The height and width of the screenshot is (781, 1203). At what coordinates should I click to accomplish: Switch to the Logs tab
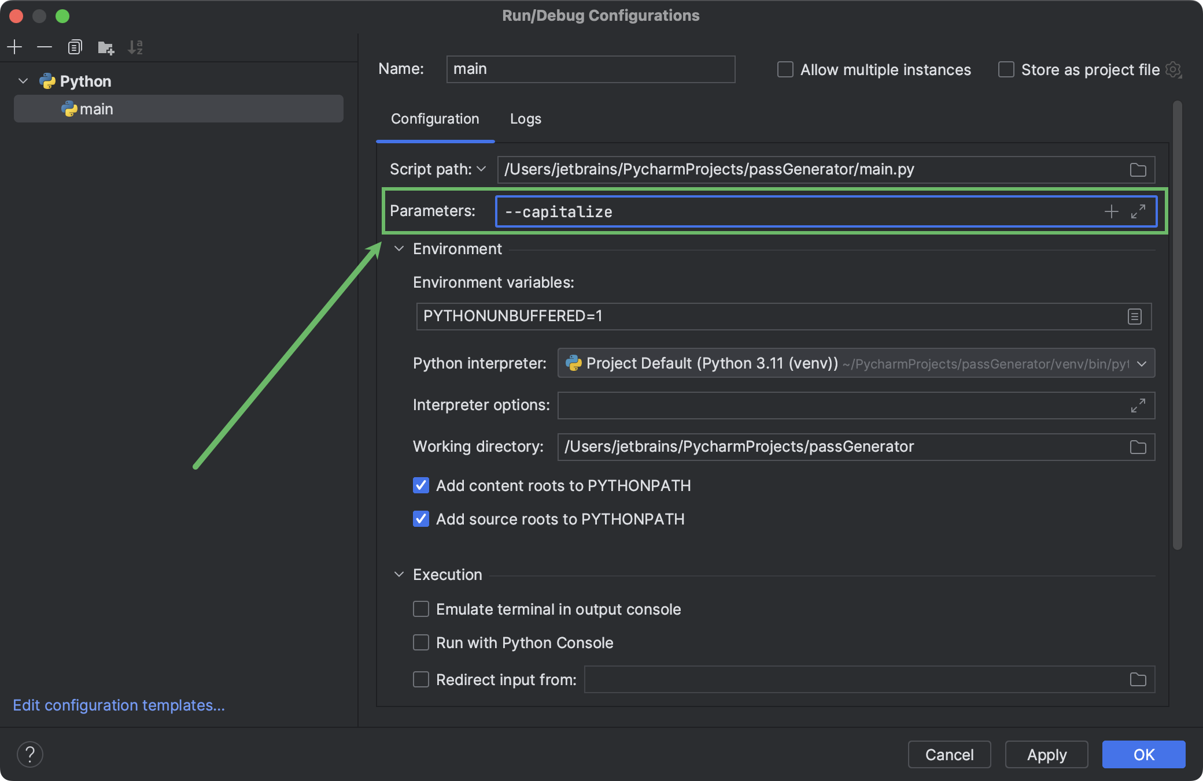[525, 118]
